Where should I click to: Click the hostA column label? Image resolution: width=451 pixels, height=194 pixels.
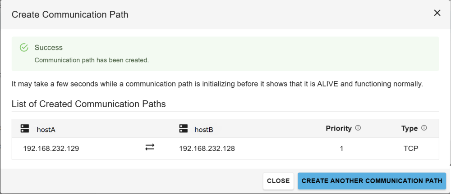(x=46, y=130)
